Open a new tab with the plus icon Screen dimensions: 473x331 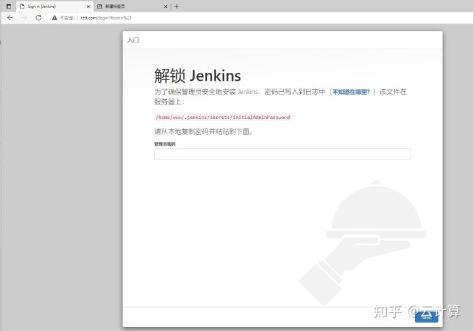point(177,7)
